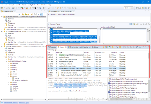Open parent commit 9311911 hash link
Viewport: 151px width, 104px height.
71,84
